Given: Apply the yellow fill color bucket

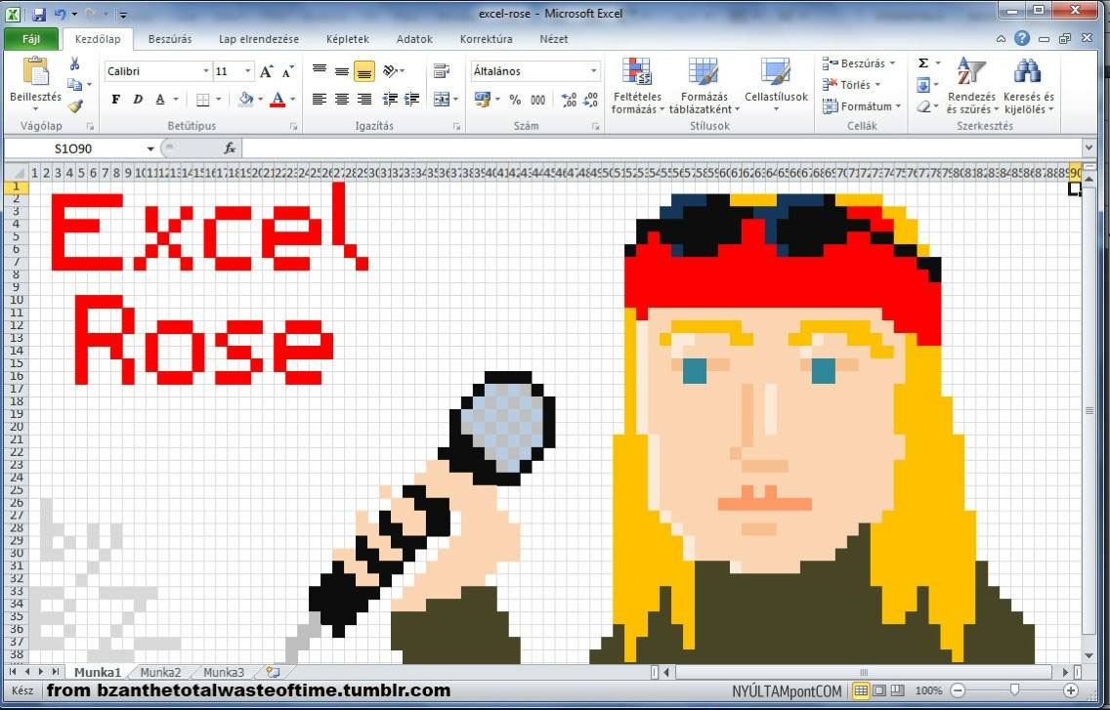Looking at the screenshot, I should point(245,99).
